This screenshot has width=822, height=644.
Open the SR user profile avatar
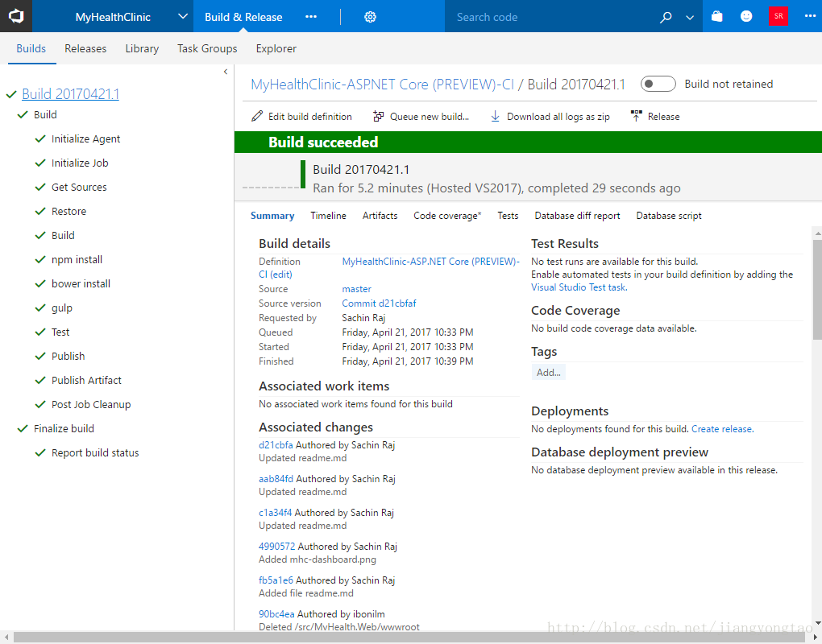click(x=778, y=16)
